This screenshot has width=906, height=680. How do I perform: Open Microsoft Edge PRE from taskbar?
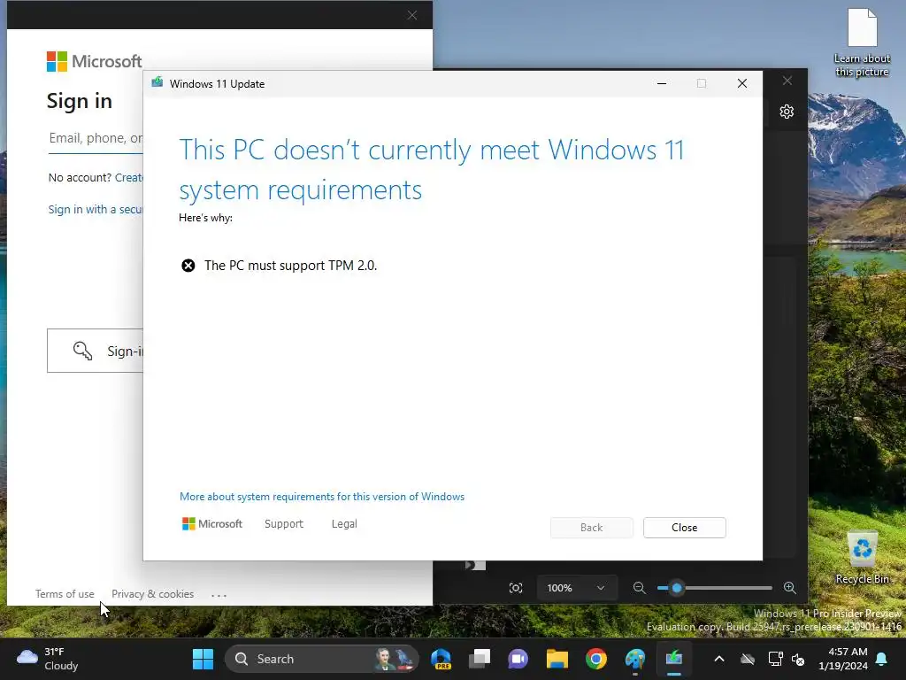tap(441, 659)
